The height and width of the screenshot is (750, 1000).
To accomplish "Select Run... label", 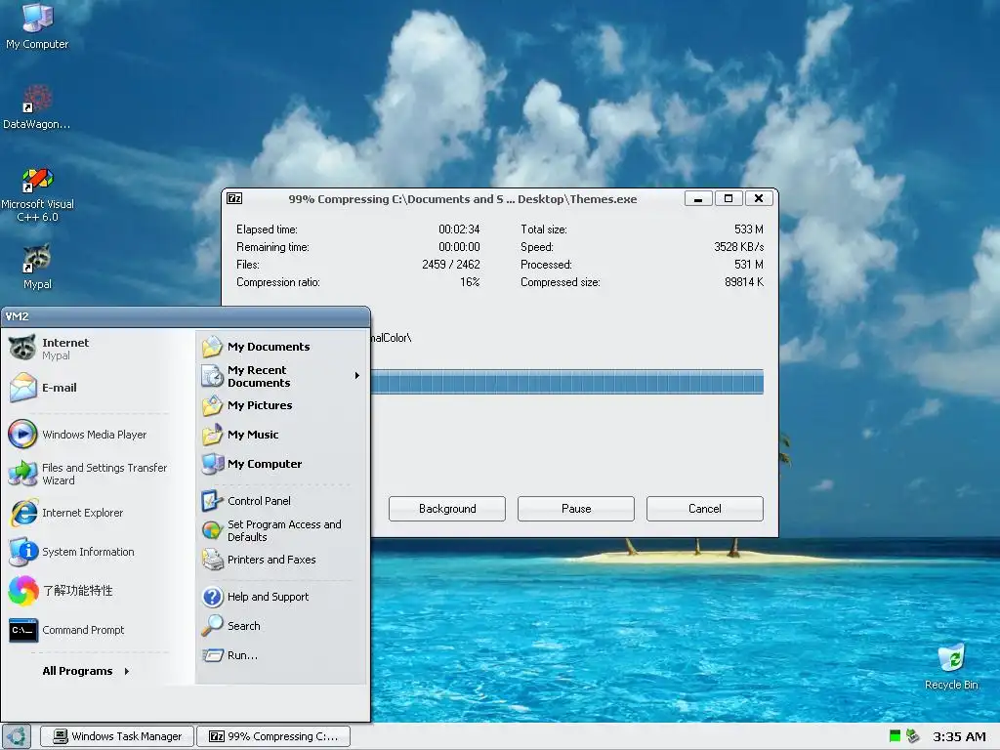I will tap(242, 655).
